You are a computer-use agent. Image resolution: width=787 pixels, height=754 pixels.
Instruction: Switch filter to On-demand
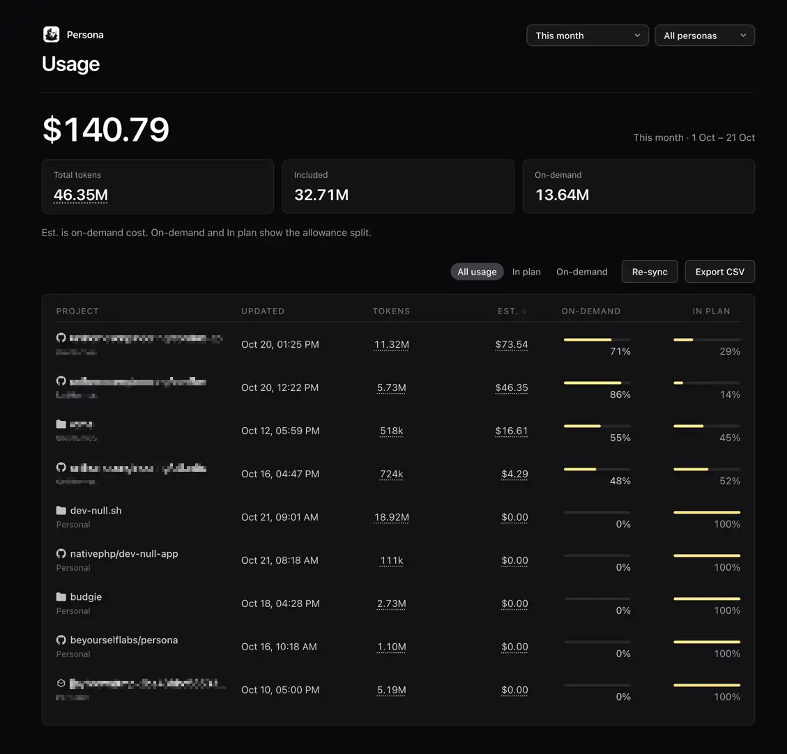pos(582,271)
